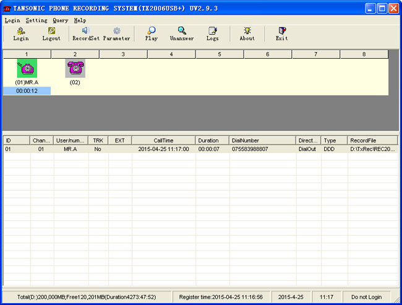Open the Login menu

(12, 20)
